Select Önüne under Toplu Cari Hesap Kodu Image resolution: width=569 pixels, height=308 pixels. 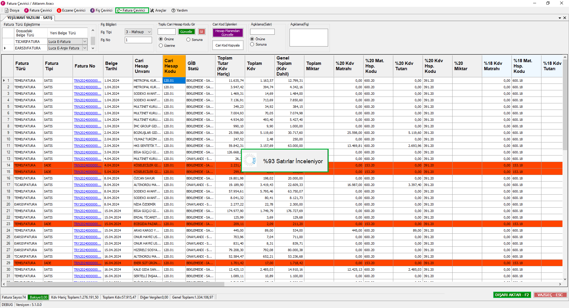pyautogui.click(x=167, y=39)
